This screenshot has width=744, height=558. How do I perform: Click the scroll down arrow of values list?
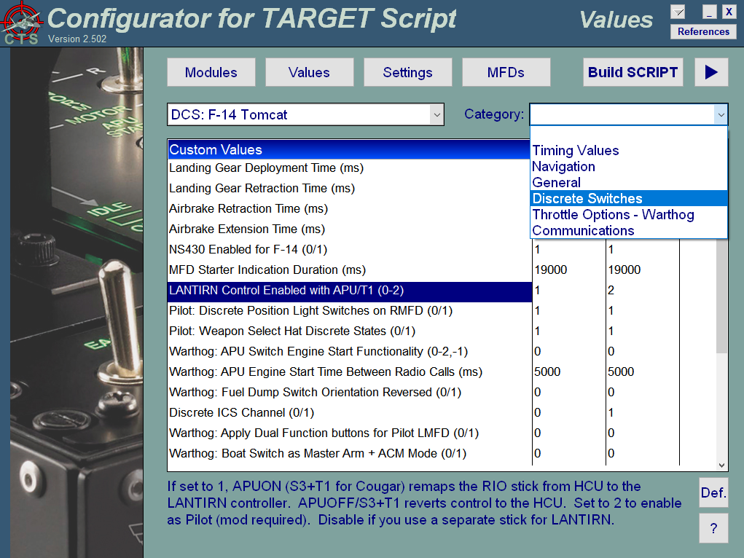pos(721,465)
